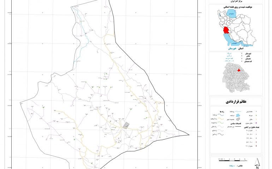Viewport: 272px width, 169px height.
Task: Click the gray city boundary polygon on main map
Action: [x=126, y=125]
